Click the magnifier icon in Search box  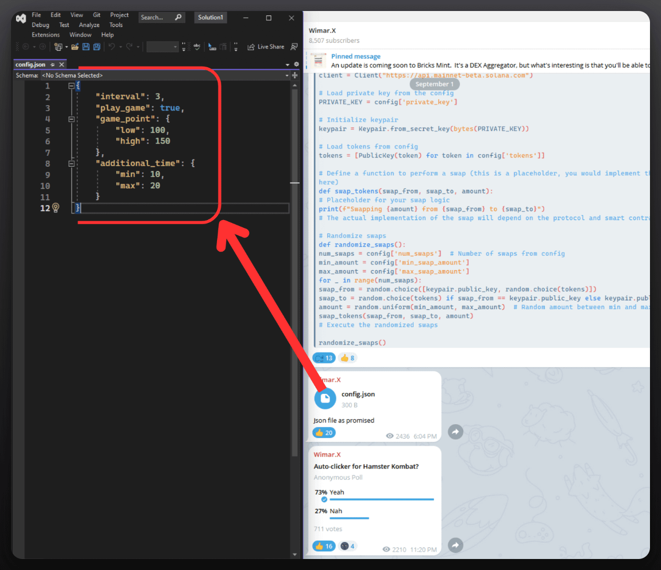pyautogui.click(x=178, y=18)
